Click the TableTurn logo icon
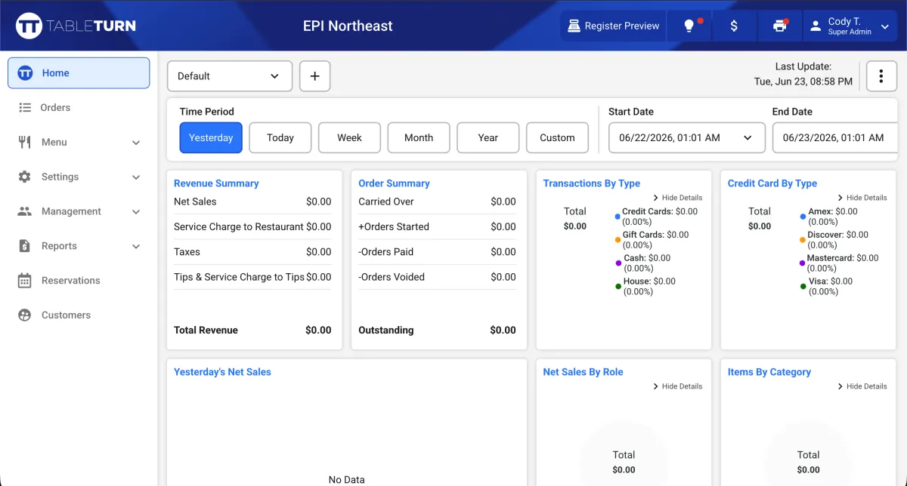 [x=29, y=26]
